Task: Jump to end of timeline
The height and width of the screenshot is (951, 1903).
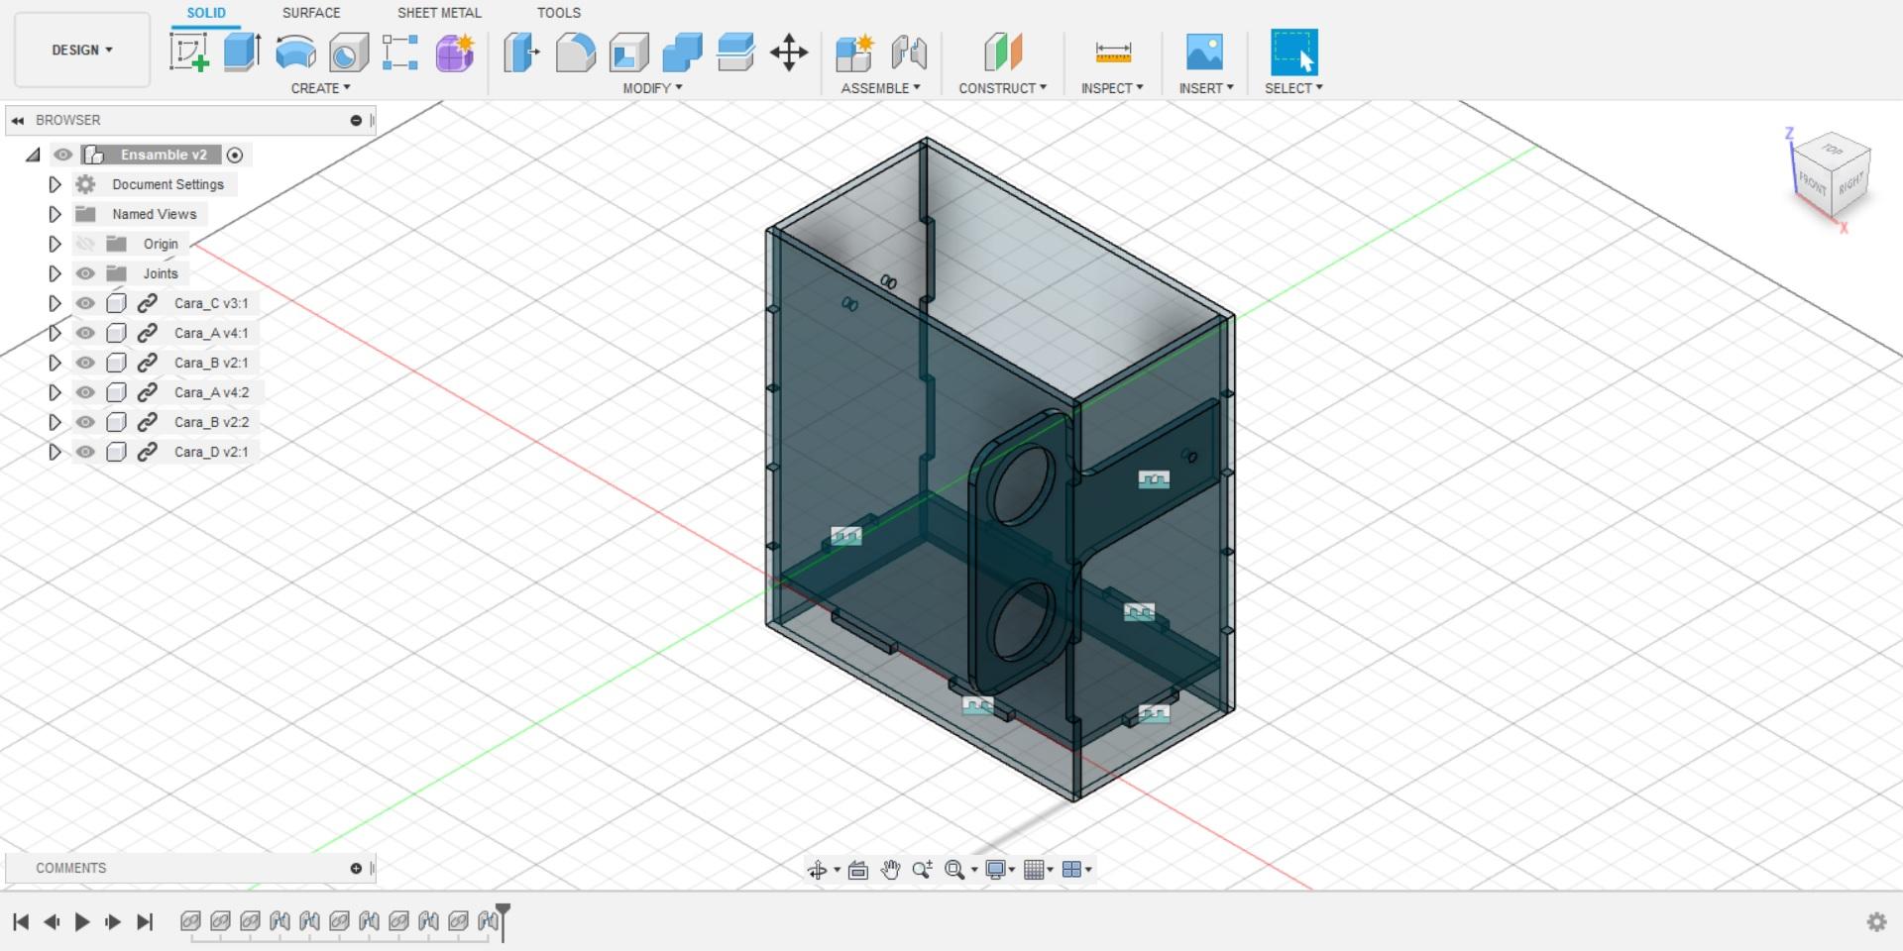Action: coord(145,922)
